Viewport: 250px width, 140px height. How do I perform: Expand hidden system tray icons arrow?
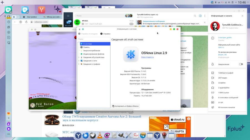click(x=236, y=2)
